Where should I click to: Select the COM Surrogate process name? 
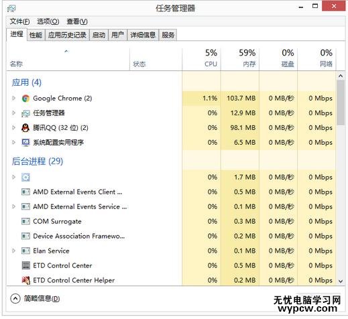(57, 221)
